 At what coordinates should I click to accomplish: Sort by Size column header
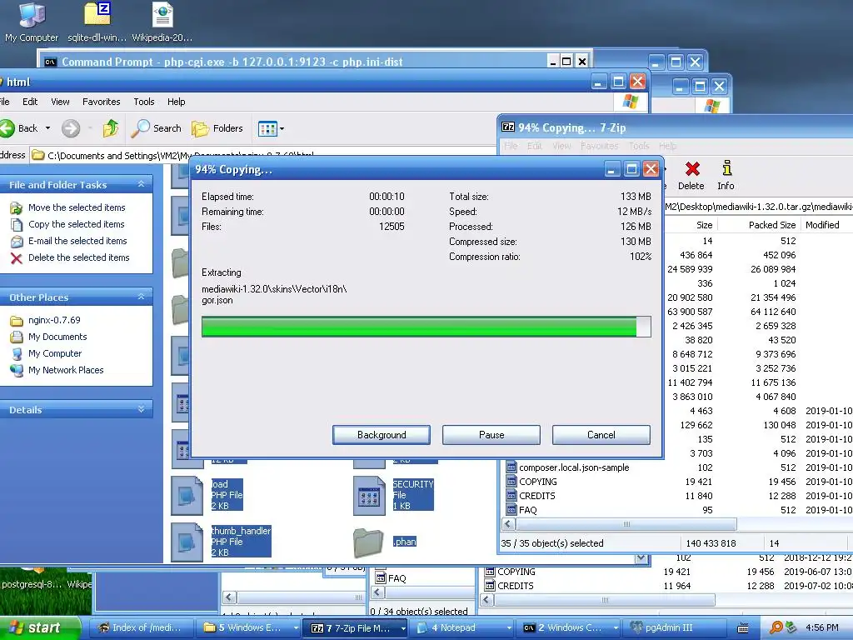click(x=704, y=225)
